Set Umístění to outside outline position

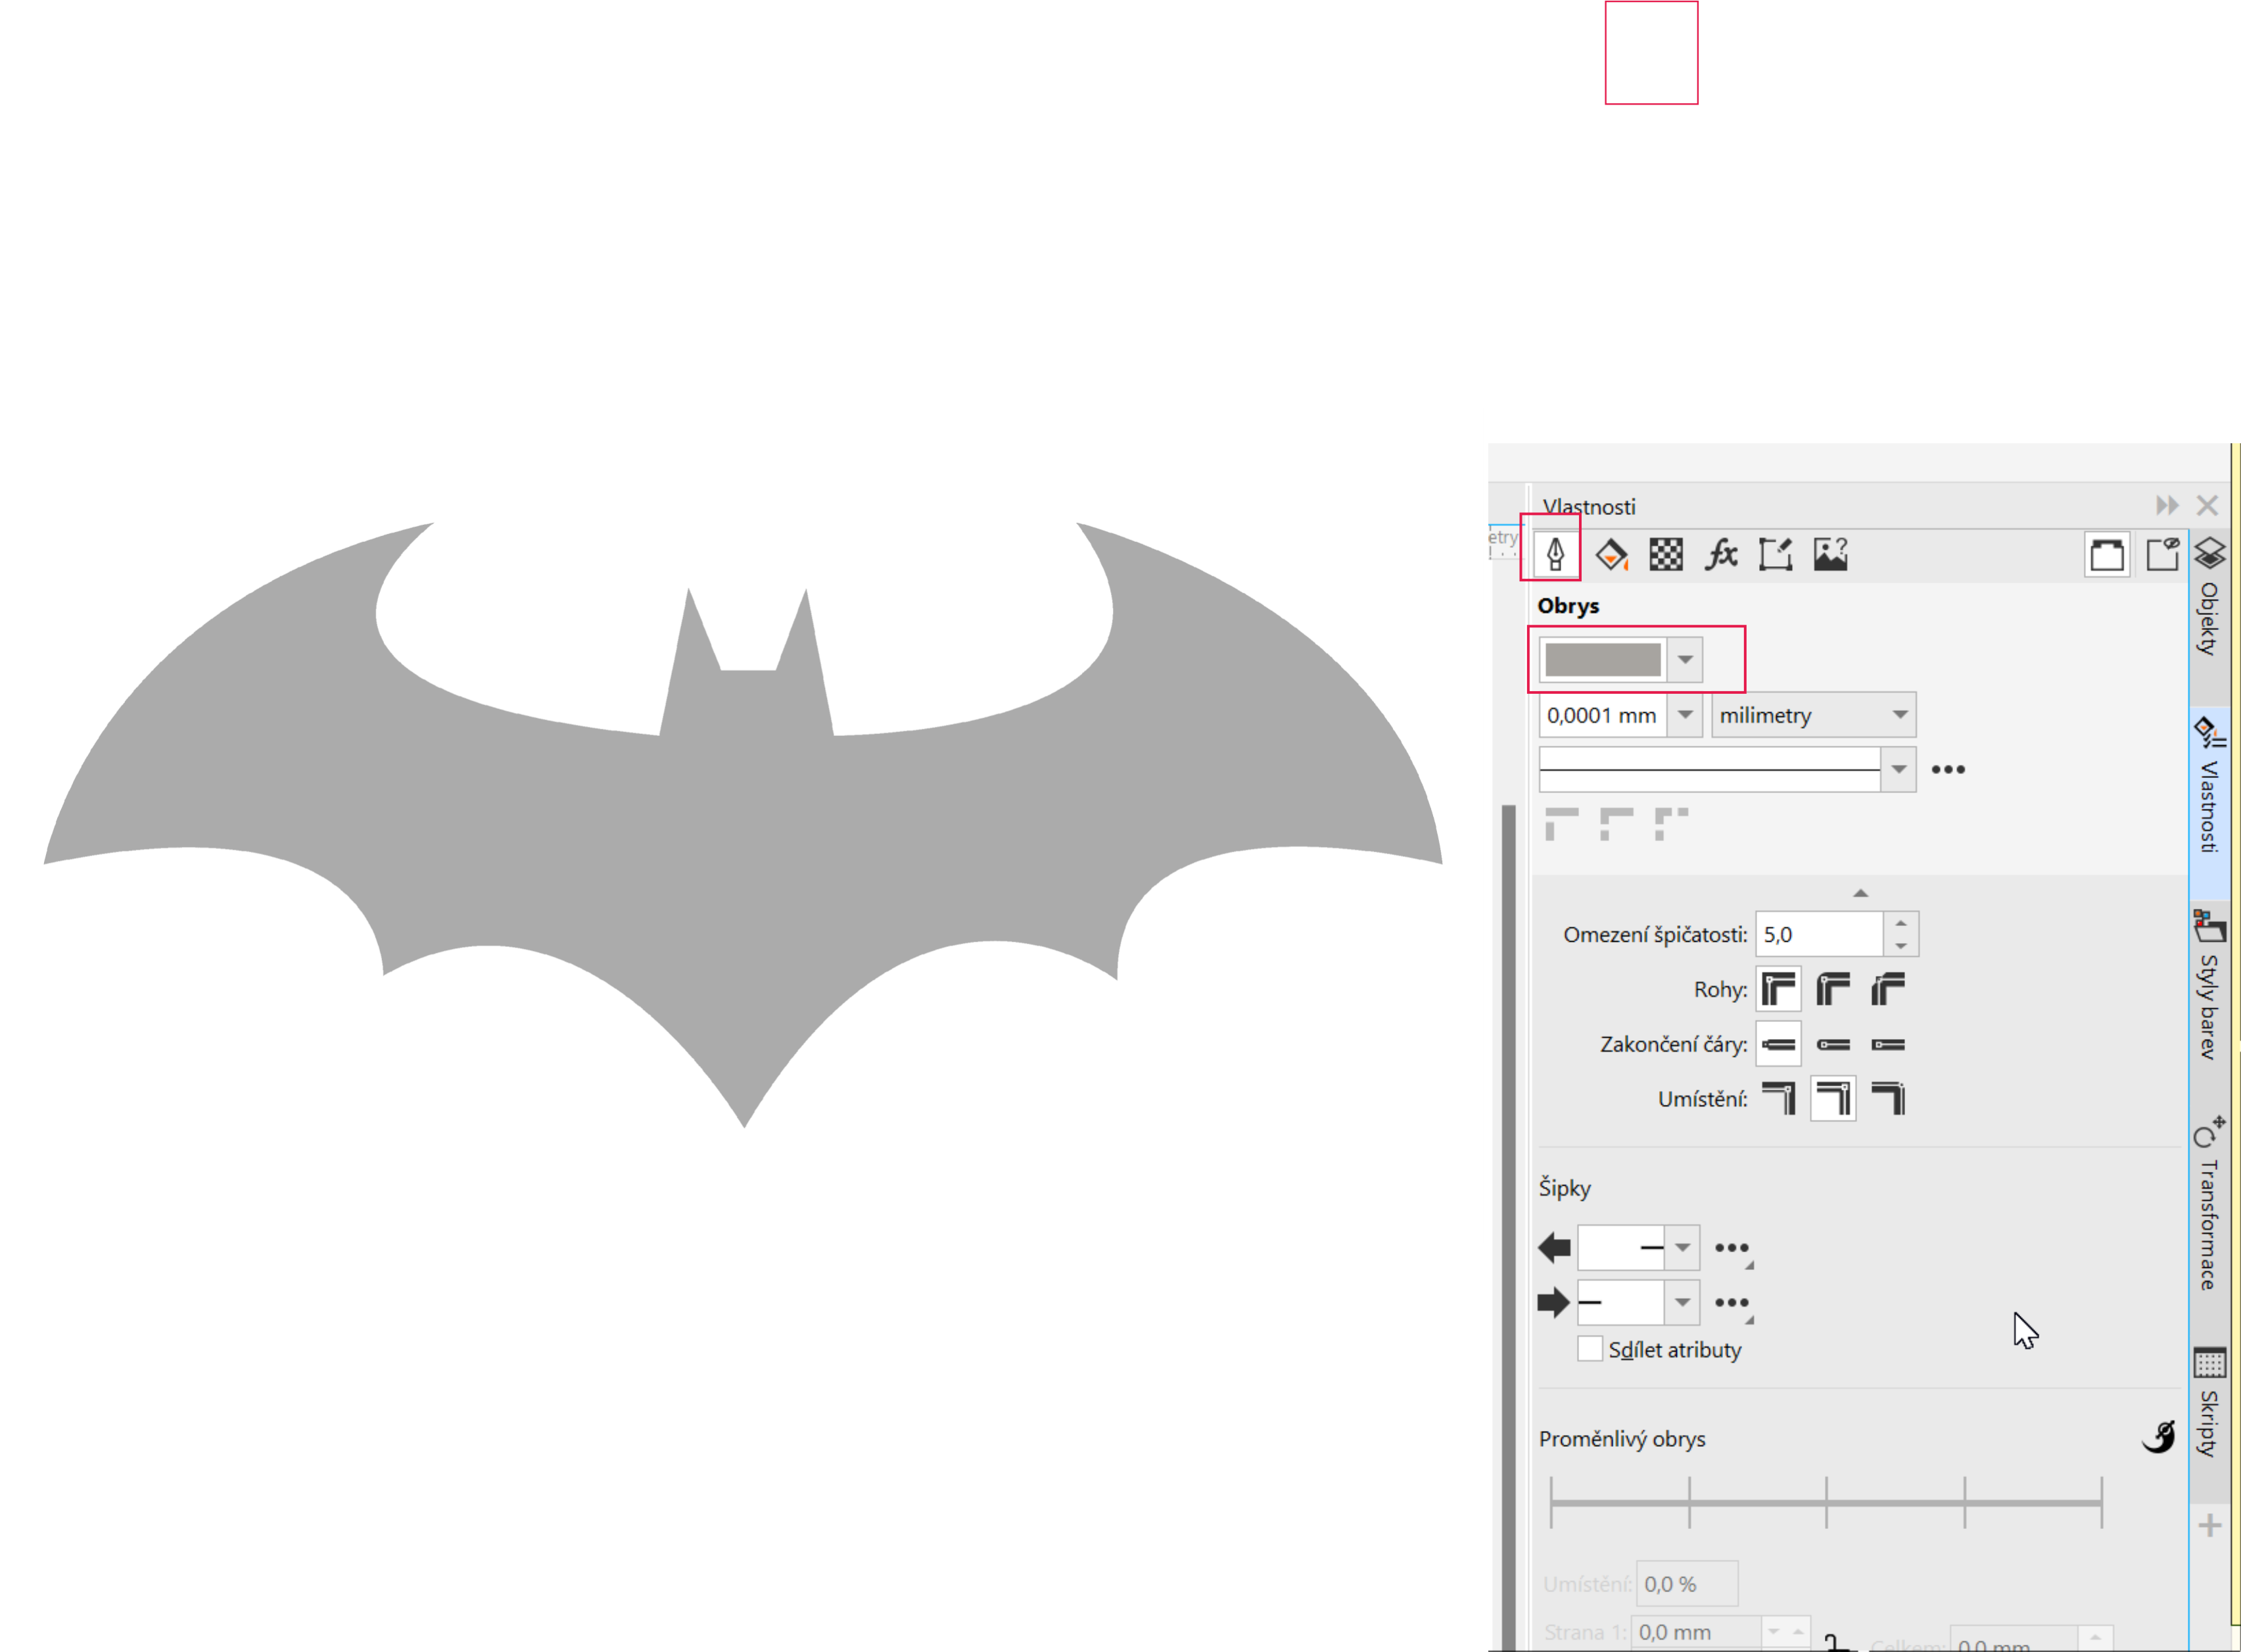(x=1778, y=1099)
